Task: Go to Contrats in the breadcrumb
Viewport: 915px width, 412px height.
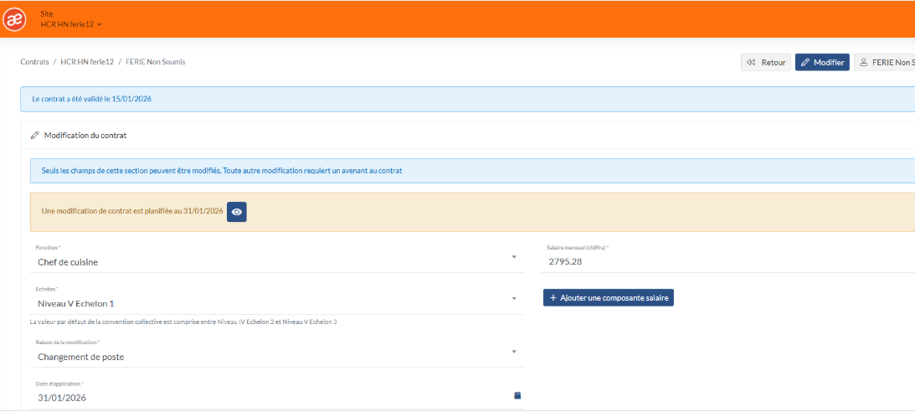Action: [34, 62]
